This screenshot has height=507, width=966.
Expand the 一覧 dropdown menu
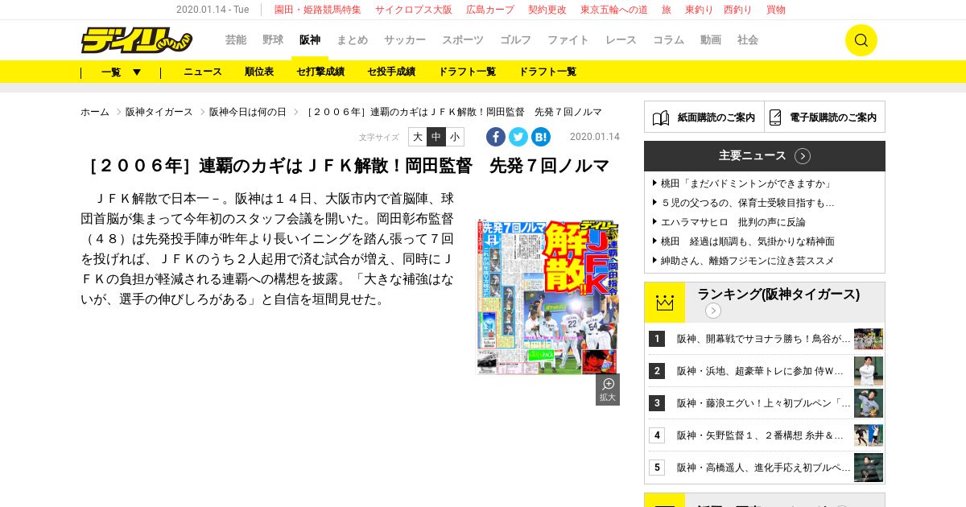[121, 72]
